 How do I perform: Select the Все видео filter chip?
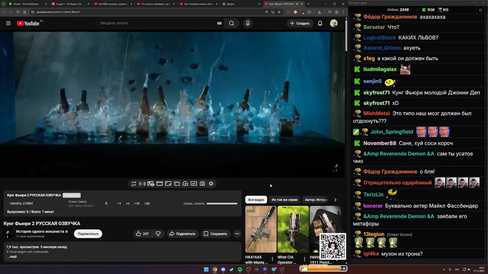pyautogui.click(x=256, y=200)
